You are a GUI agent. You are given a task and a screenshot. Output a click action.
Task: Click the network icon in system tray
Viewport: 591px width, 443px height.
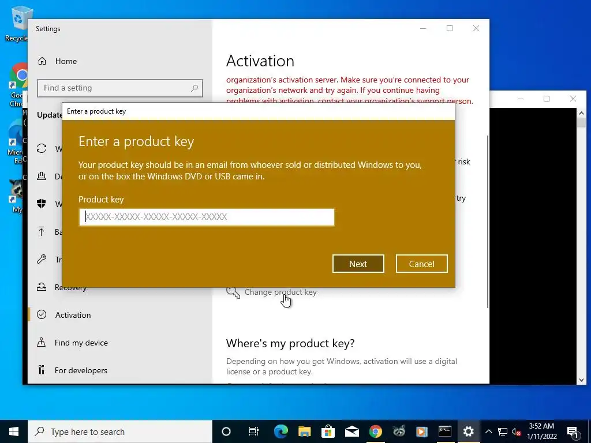(503, 431)
